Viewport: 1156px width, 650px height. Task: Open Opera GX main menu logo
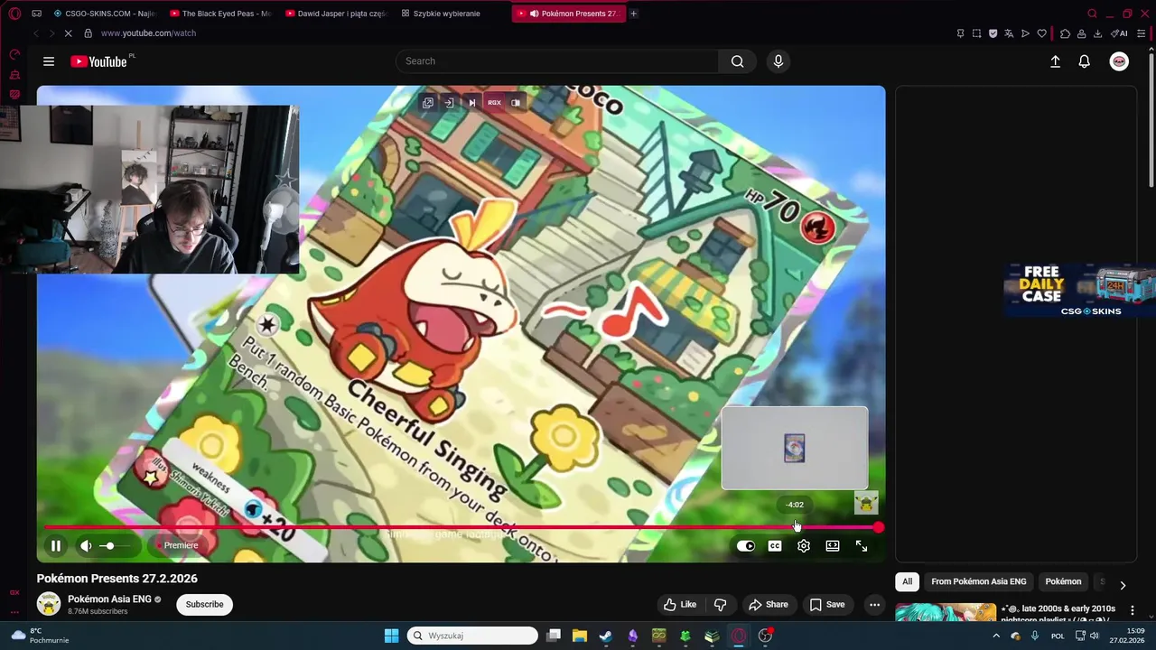(14, 14)
